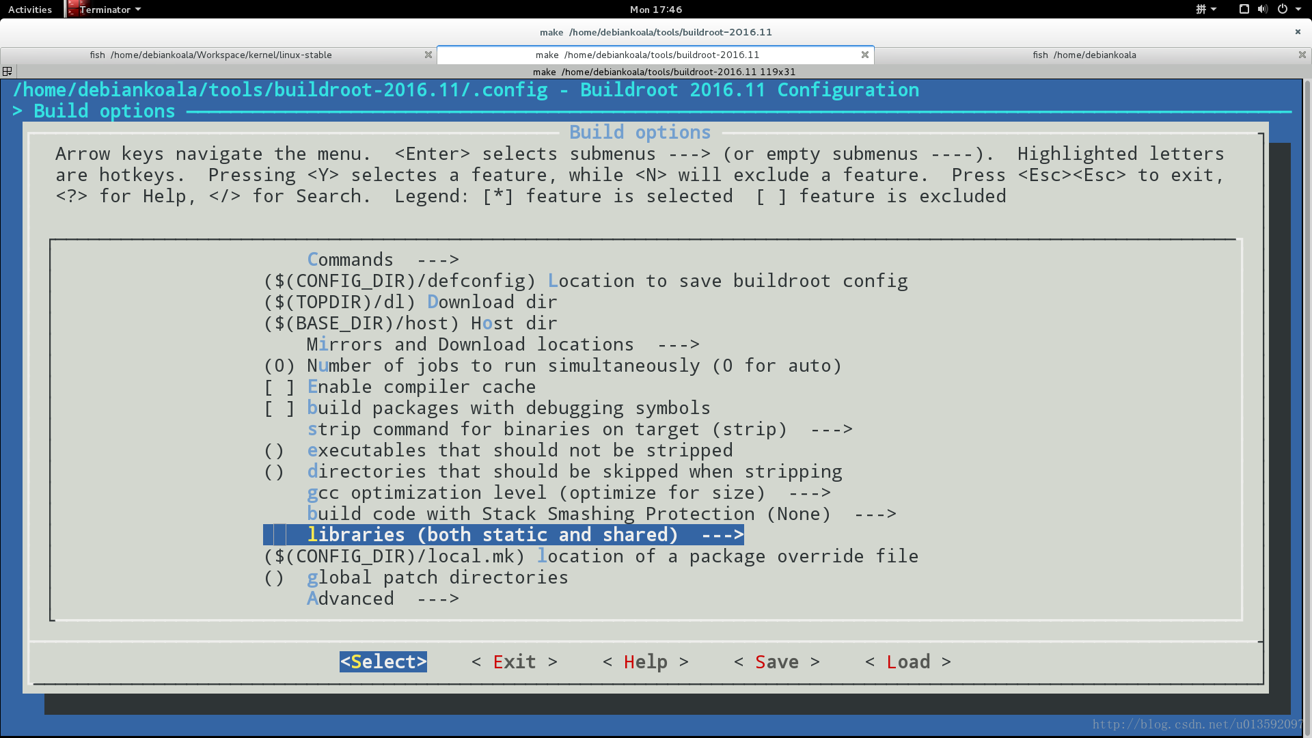
Task: Click the Exit button
Action: pos(514,661)
